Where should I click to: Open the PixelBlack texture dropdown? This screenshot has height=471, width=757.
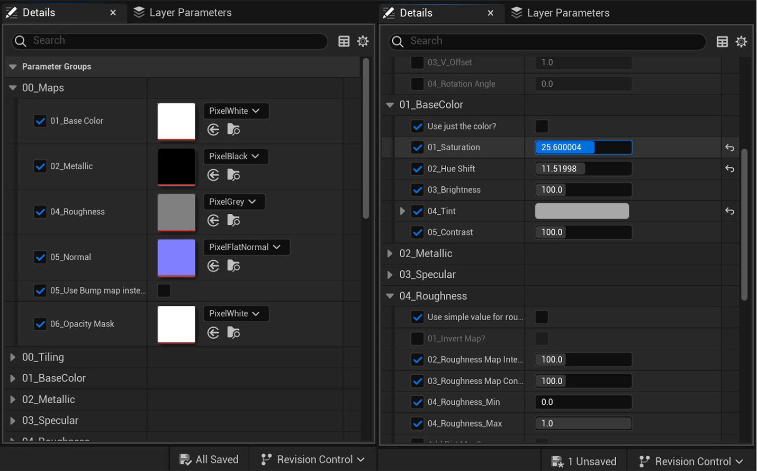click(236, 157)
